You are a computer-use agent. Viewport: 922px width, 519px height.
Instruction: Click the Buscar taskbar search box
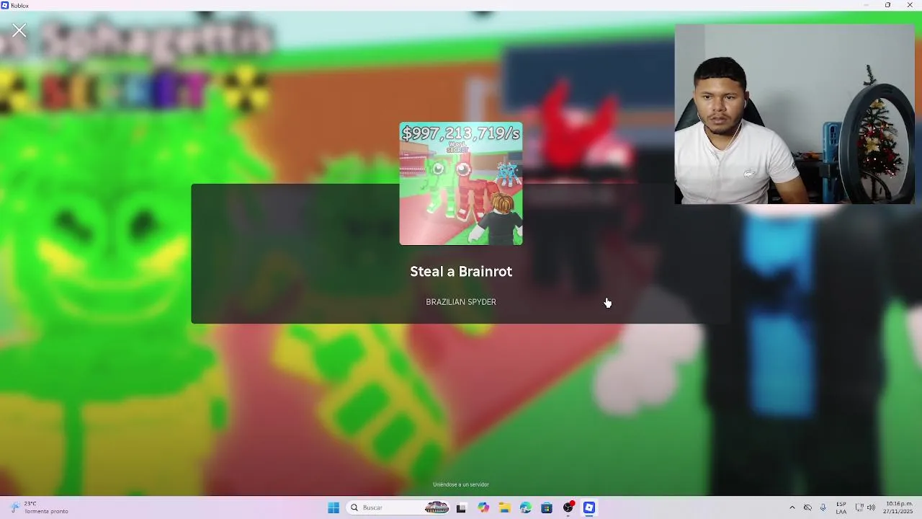coord(398,507)
